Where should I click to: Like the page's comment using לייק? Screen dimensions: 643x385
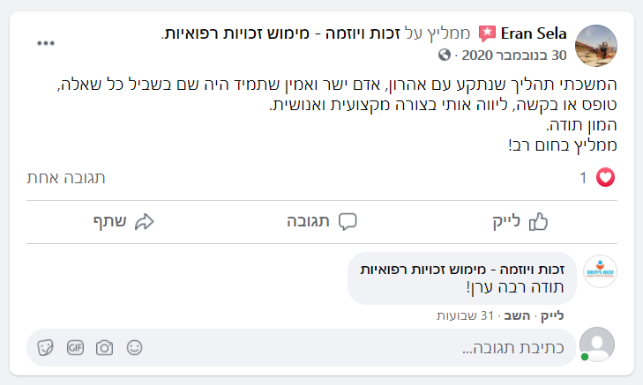(552, 315)
